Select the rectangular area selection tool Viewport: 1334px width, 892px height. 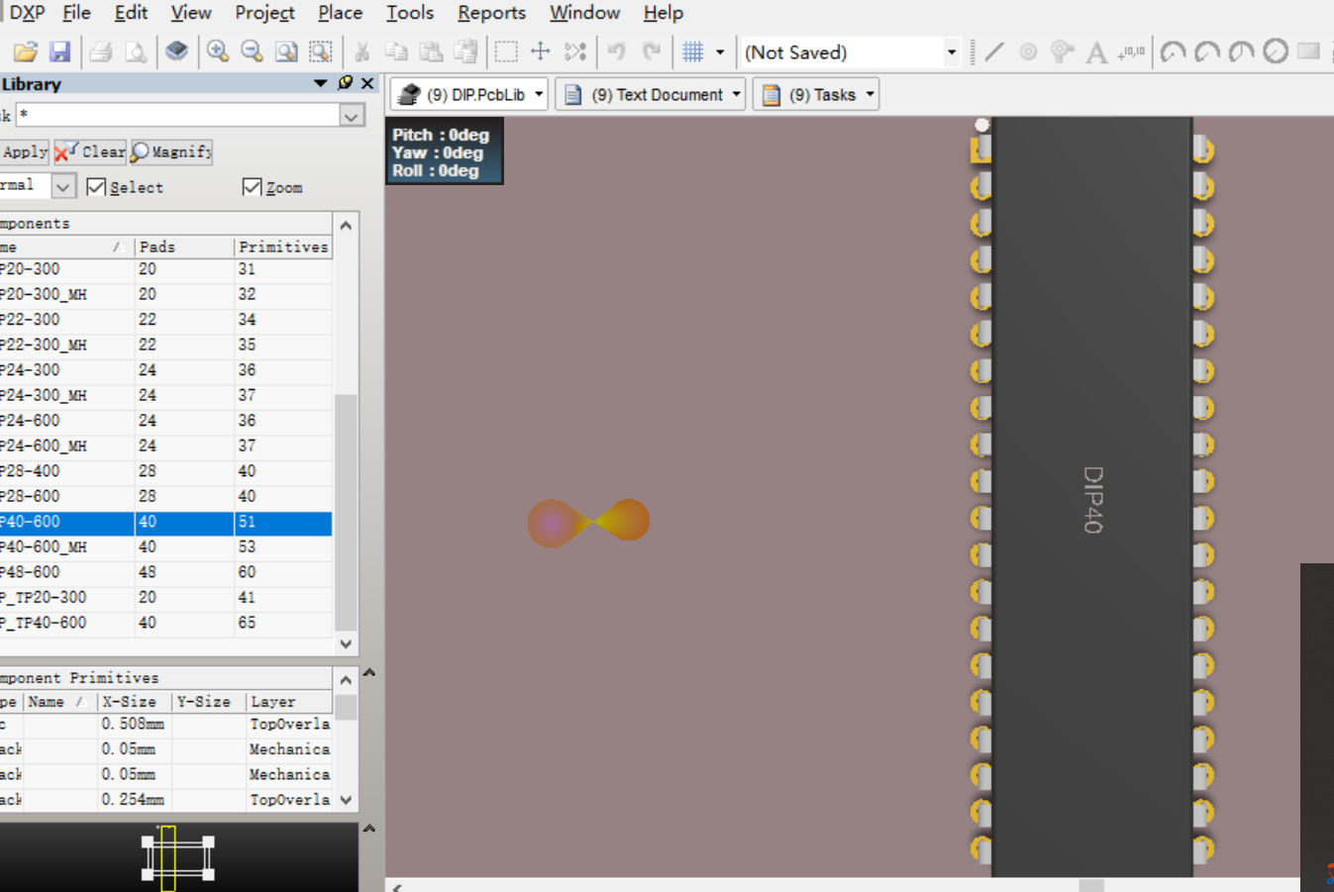tap(506, 52)
